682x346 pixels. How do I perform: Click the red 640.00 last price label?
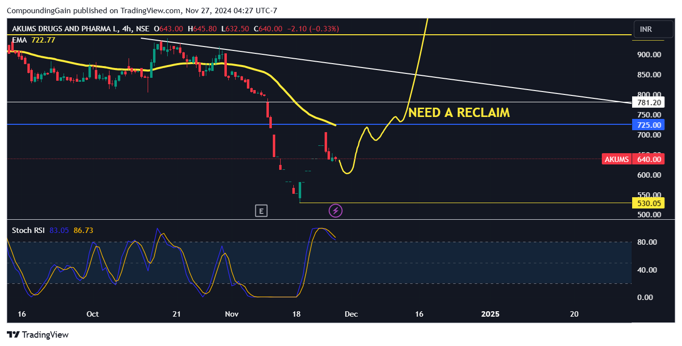click(648, 159)
